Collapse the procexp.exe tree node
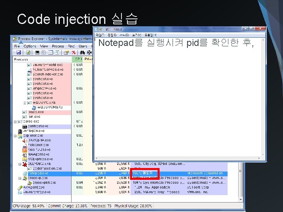Viewport: 283px width, 212px height. (x=20, y=178)
